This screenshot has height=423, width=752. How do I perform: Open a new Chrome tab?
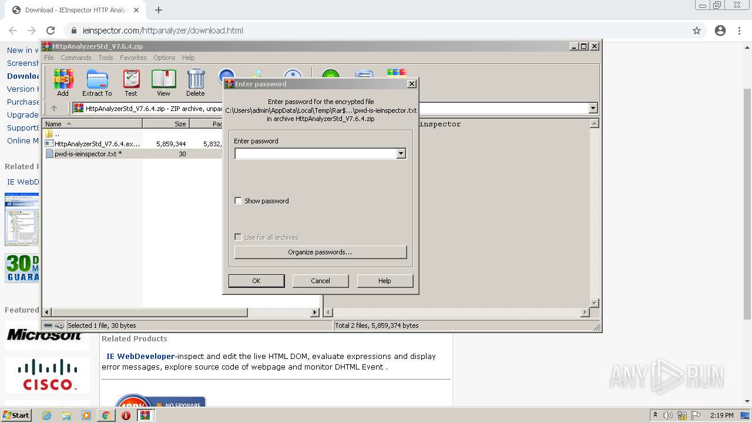tap(158, 10)
